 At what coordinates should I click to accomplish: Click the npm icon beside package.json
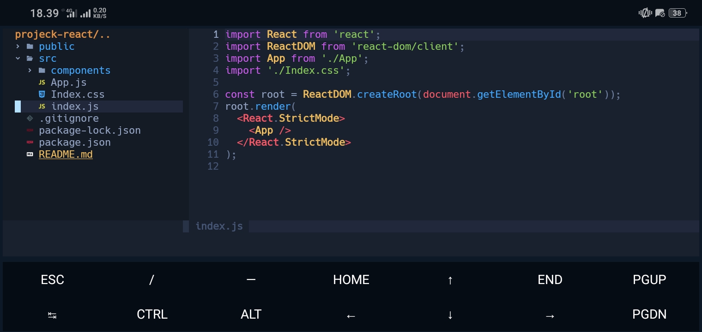click(30, 142)
